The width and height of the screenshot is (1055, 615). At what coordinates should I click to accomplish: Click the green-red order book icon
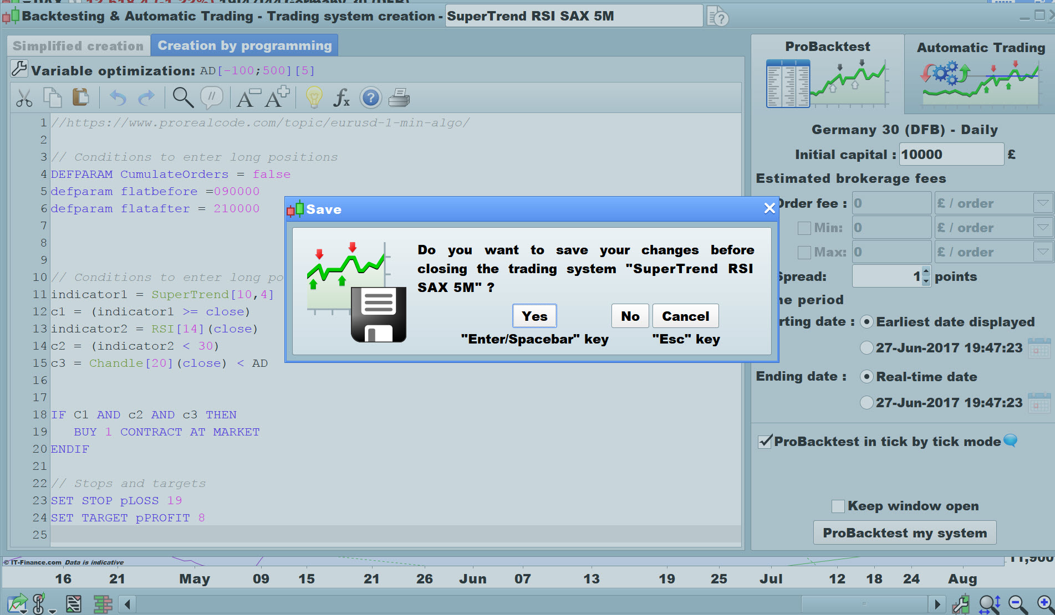coord(103,603)
